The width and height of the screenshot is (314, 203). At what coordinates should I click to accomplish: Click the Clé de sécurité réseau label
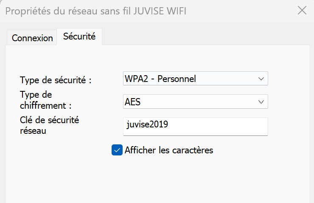coord(49,125)
